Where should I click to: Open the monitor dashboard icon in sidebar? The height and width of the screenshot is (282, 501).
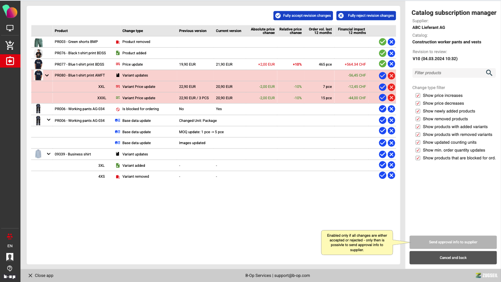(10, 29)
